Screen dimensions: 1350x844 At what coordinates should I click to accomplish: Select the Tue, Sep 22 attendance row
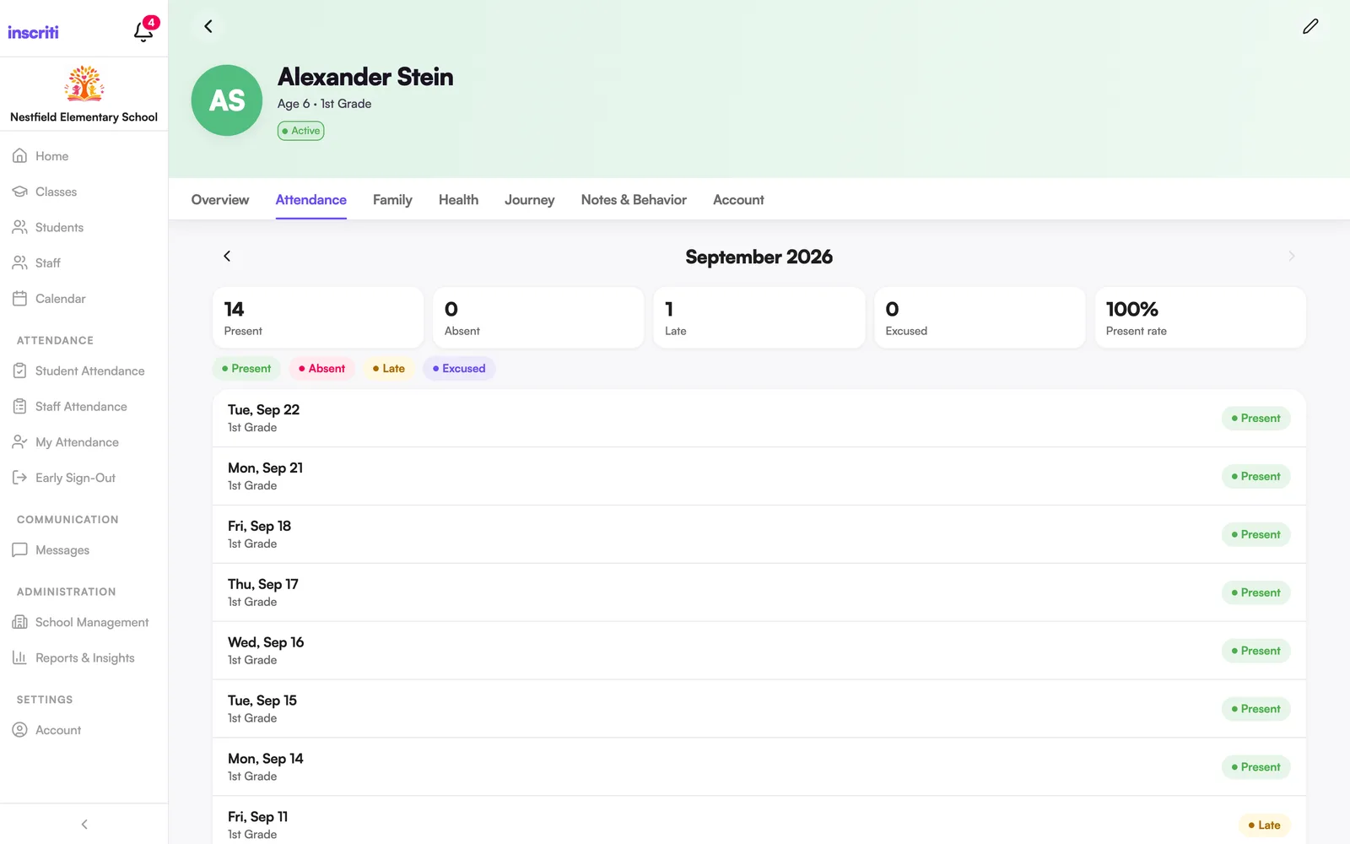point(759,418)
